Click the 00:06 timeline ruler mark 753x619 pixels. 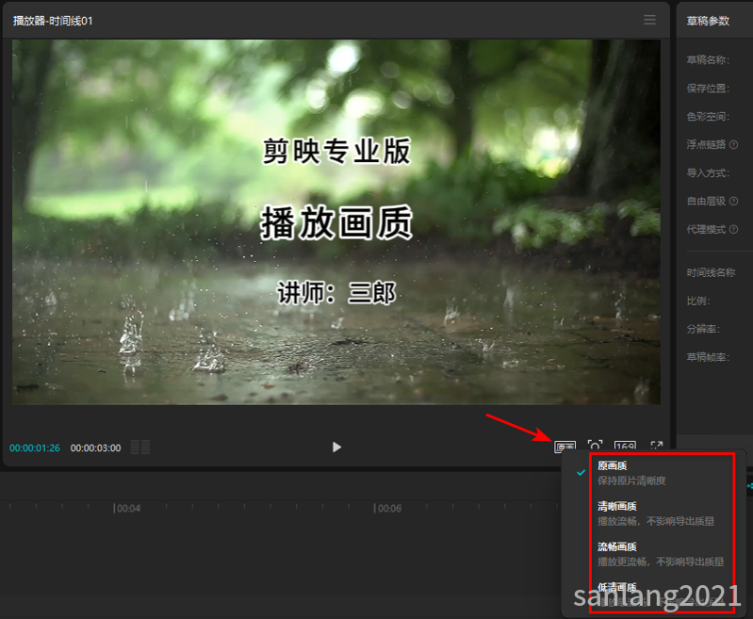click(387, 508)
